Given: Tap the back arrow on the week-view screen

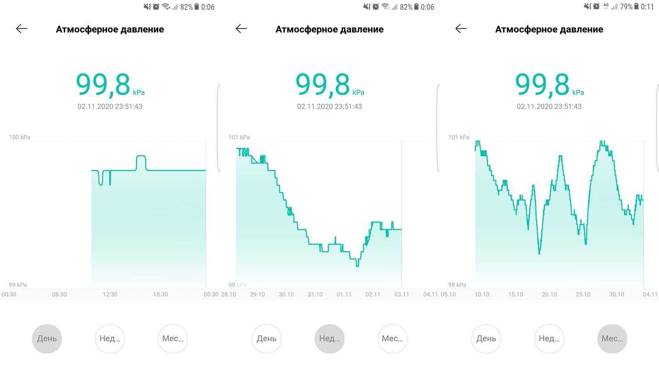Looking at the screenshot, I should point(241,28).
